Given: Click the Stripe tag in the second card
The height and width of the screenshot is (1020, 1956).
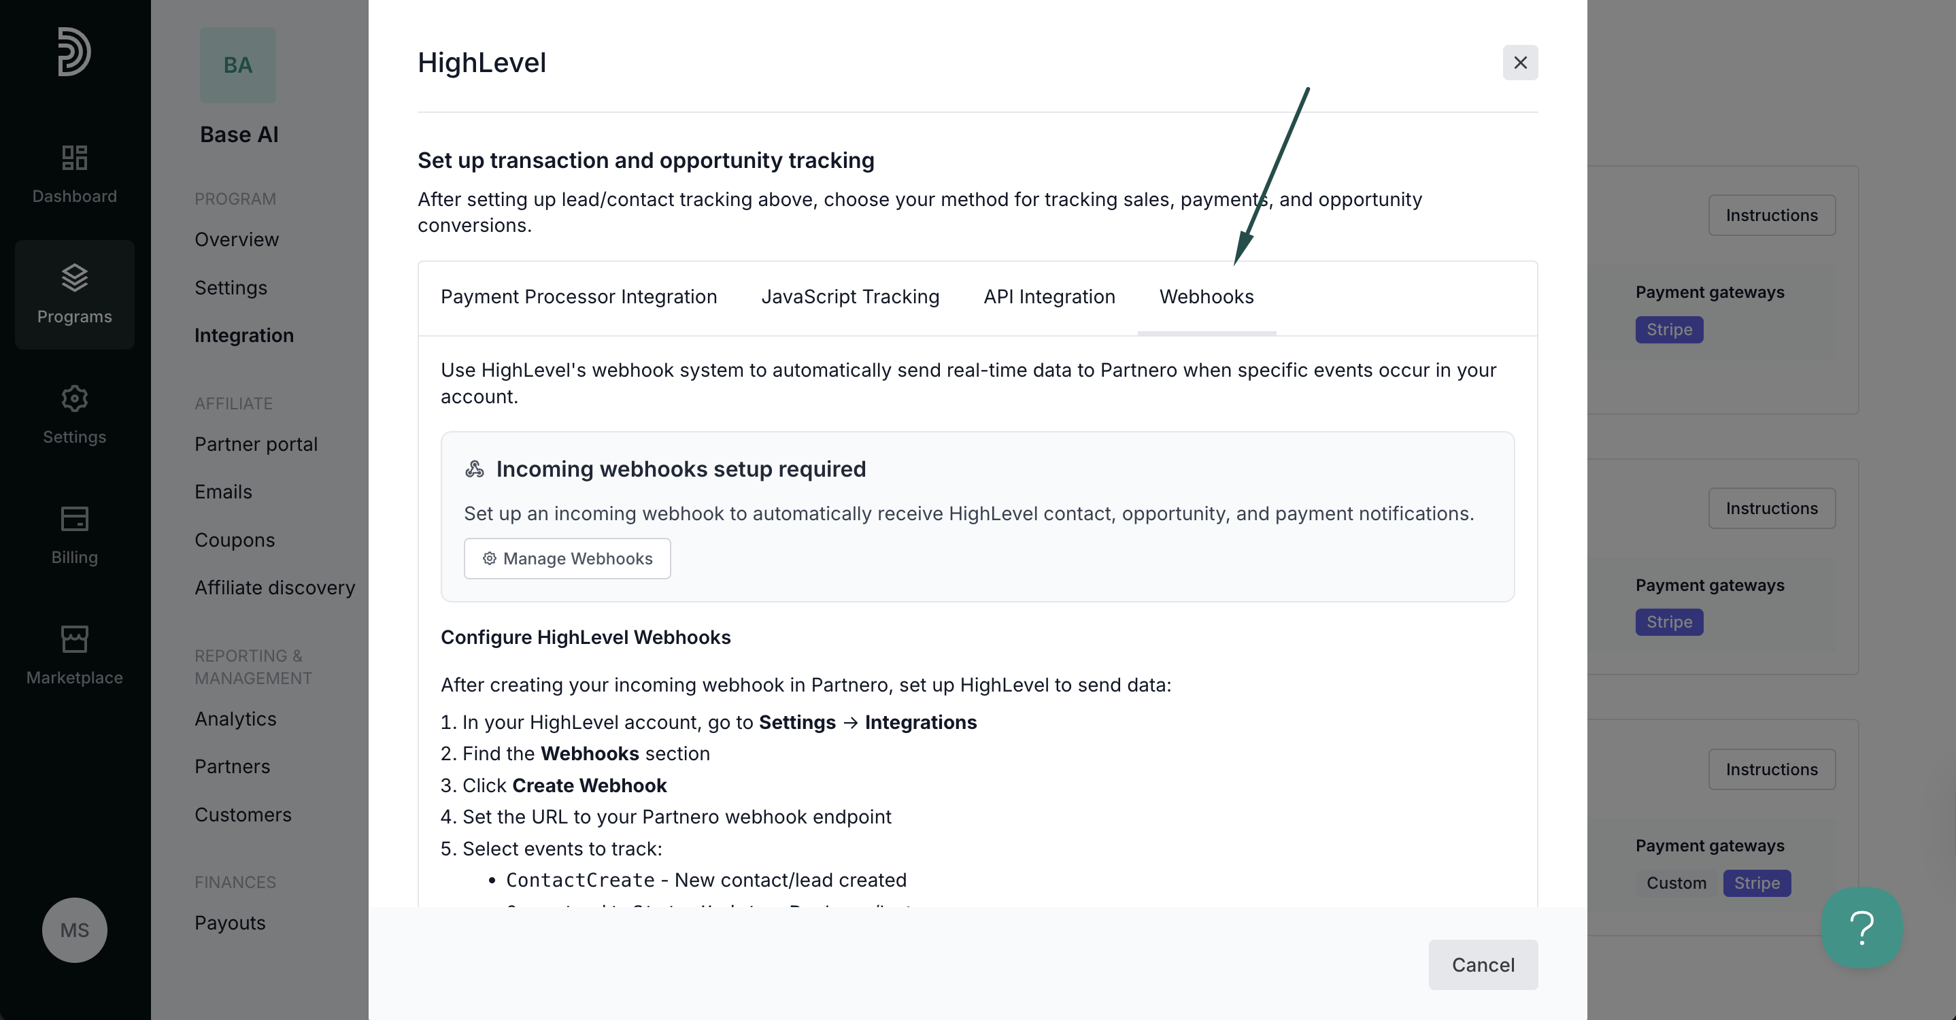Looking at the screenshot, I should click(1669, 622).
